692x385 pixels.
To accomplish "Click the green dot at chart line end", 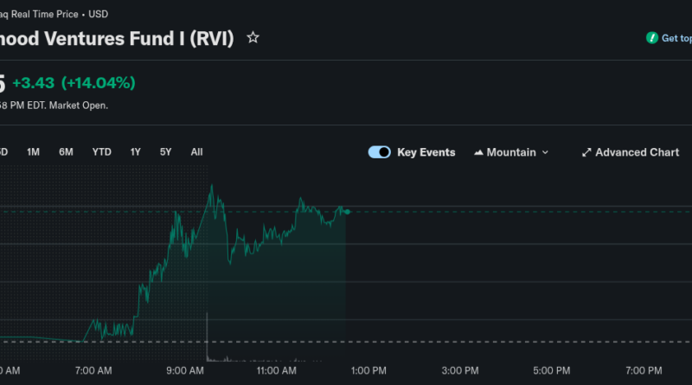I will (347, 211).
